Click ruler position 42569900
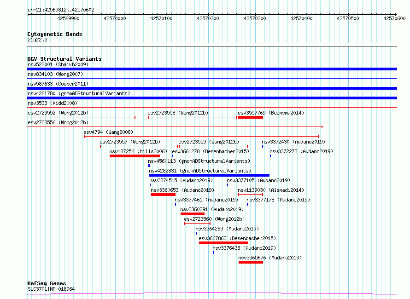410x299 pixels. [68, 18]
